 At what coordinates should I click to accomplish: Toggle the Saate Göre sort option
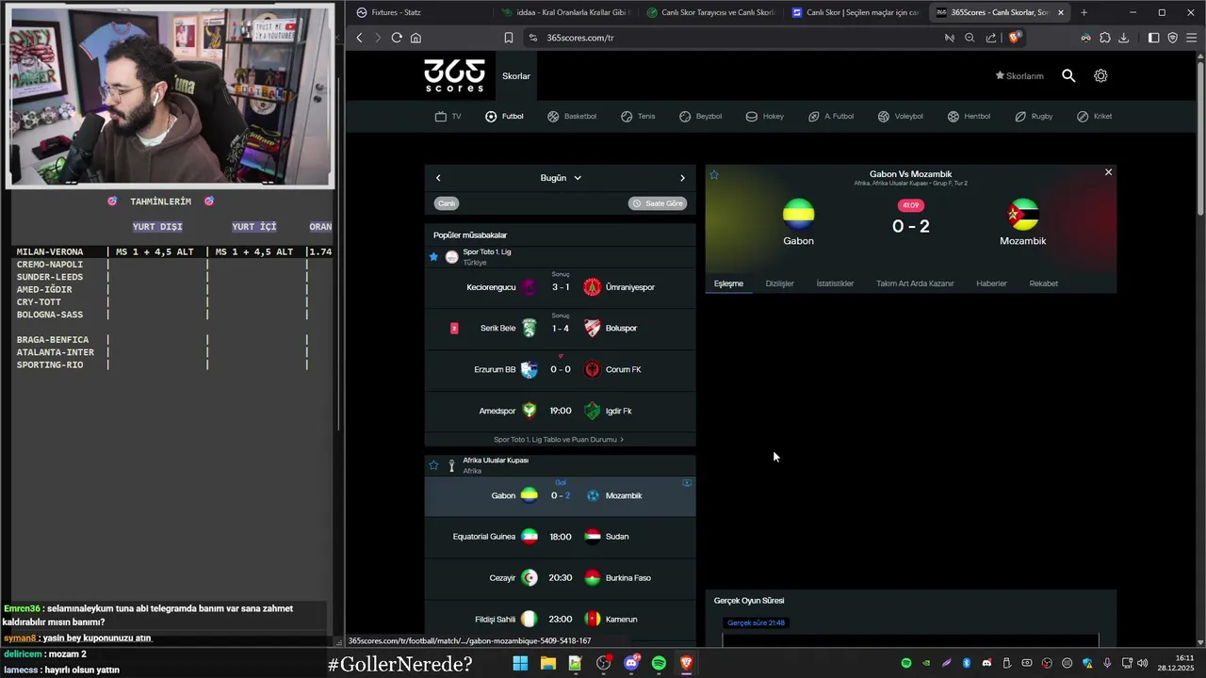coord(658,203)
